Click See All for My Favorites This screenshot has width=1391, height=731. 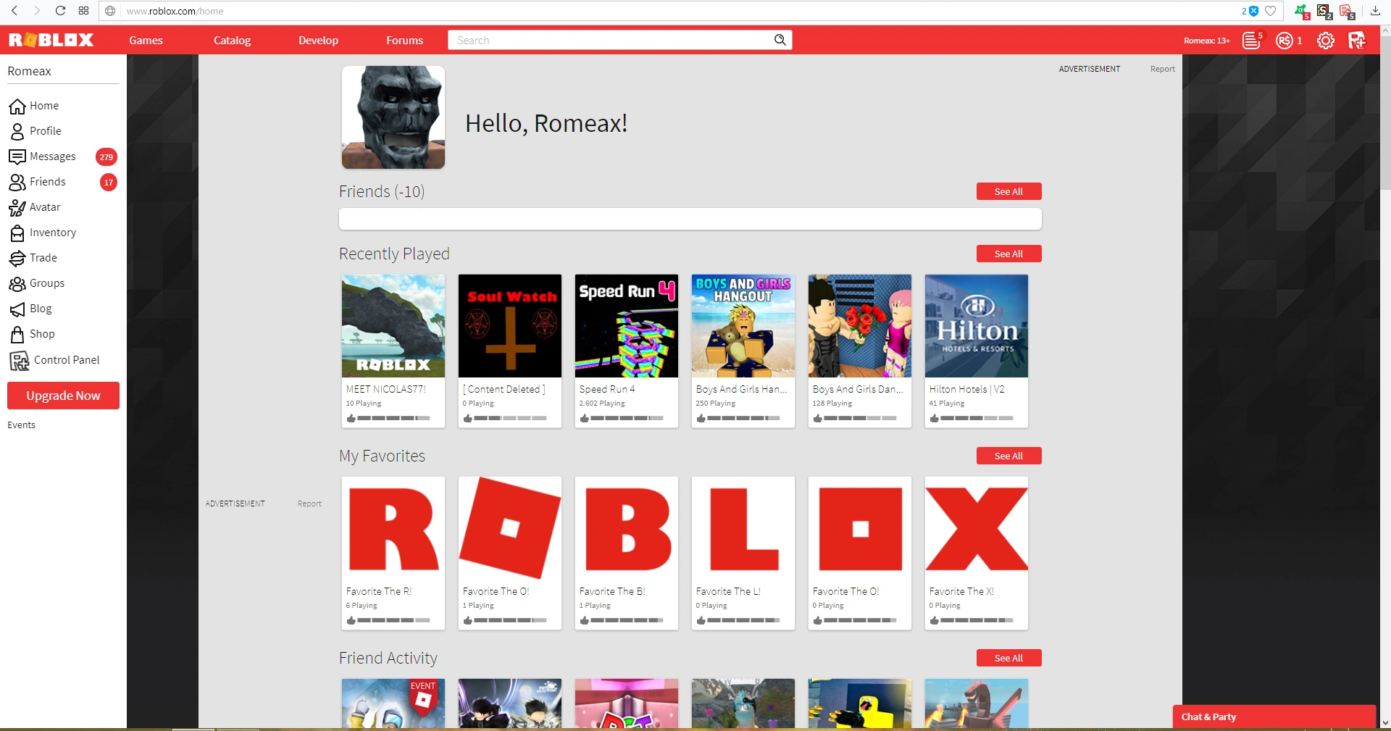pyautogui.click(x=1008, y=456)
